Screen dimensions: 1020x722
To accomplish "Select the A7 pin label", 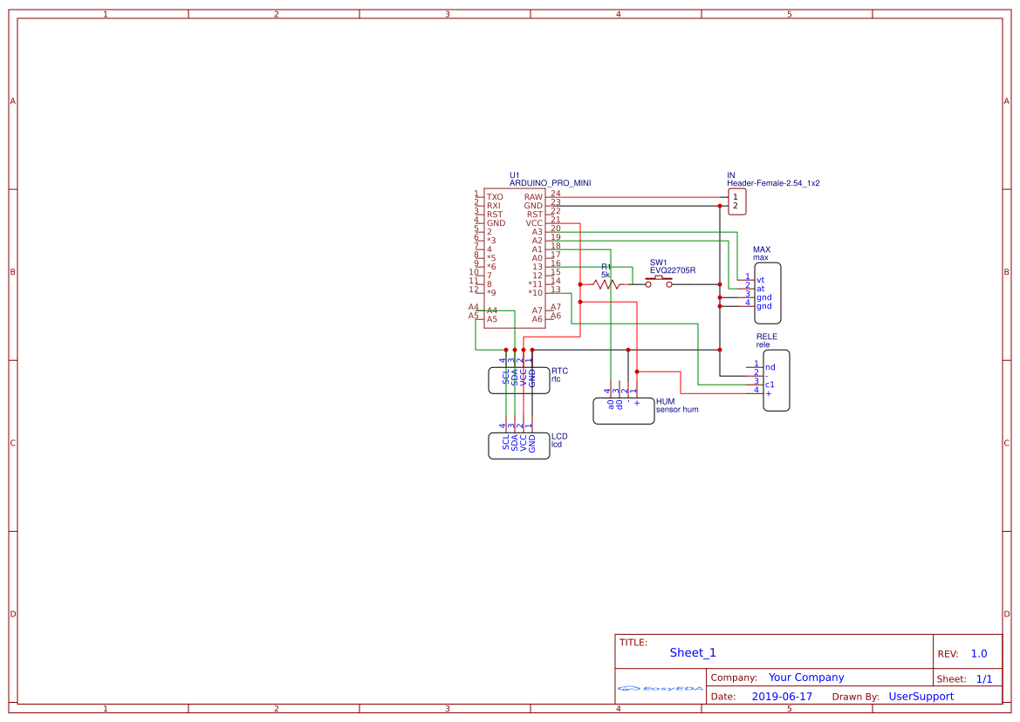I will 537,310.
